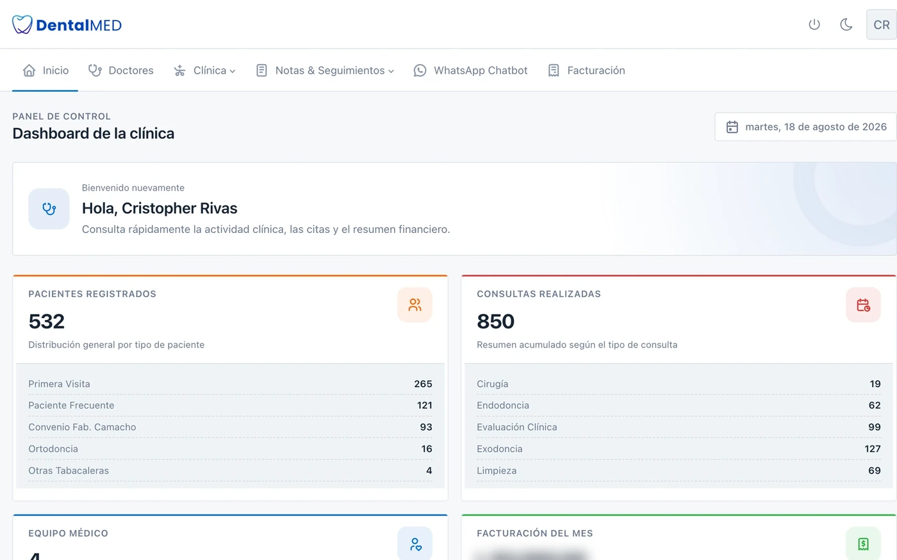Click the Cirugía consultation row

click(679, 384)
